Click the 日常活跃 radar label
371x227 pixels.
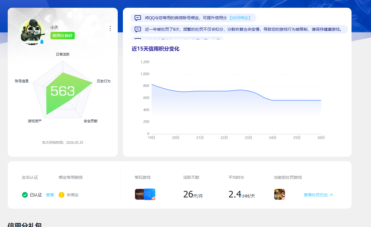(x=63, y=54)
